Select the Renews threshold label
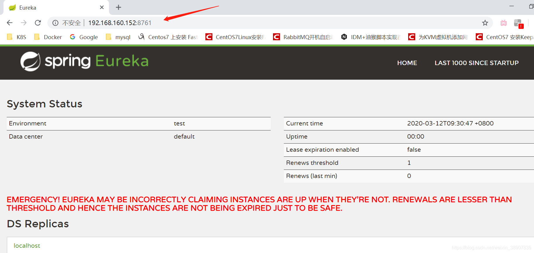The height and width of the screenshot is (253, 534). 312,163
